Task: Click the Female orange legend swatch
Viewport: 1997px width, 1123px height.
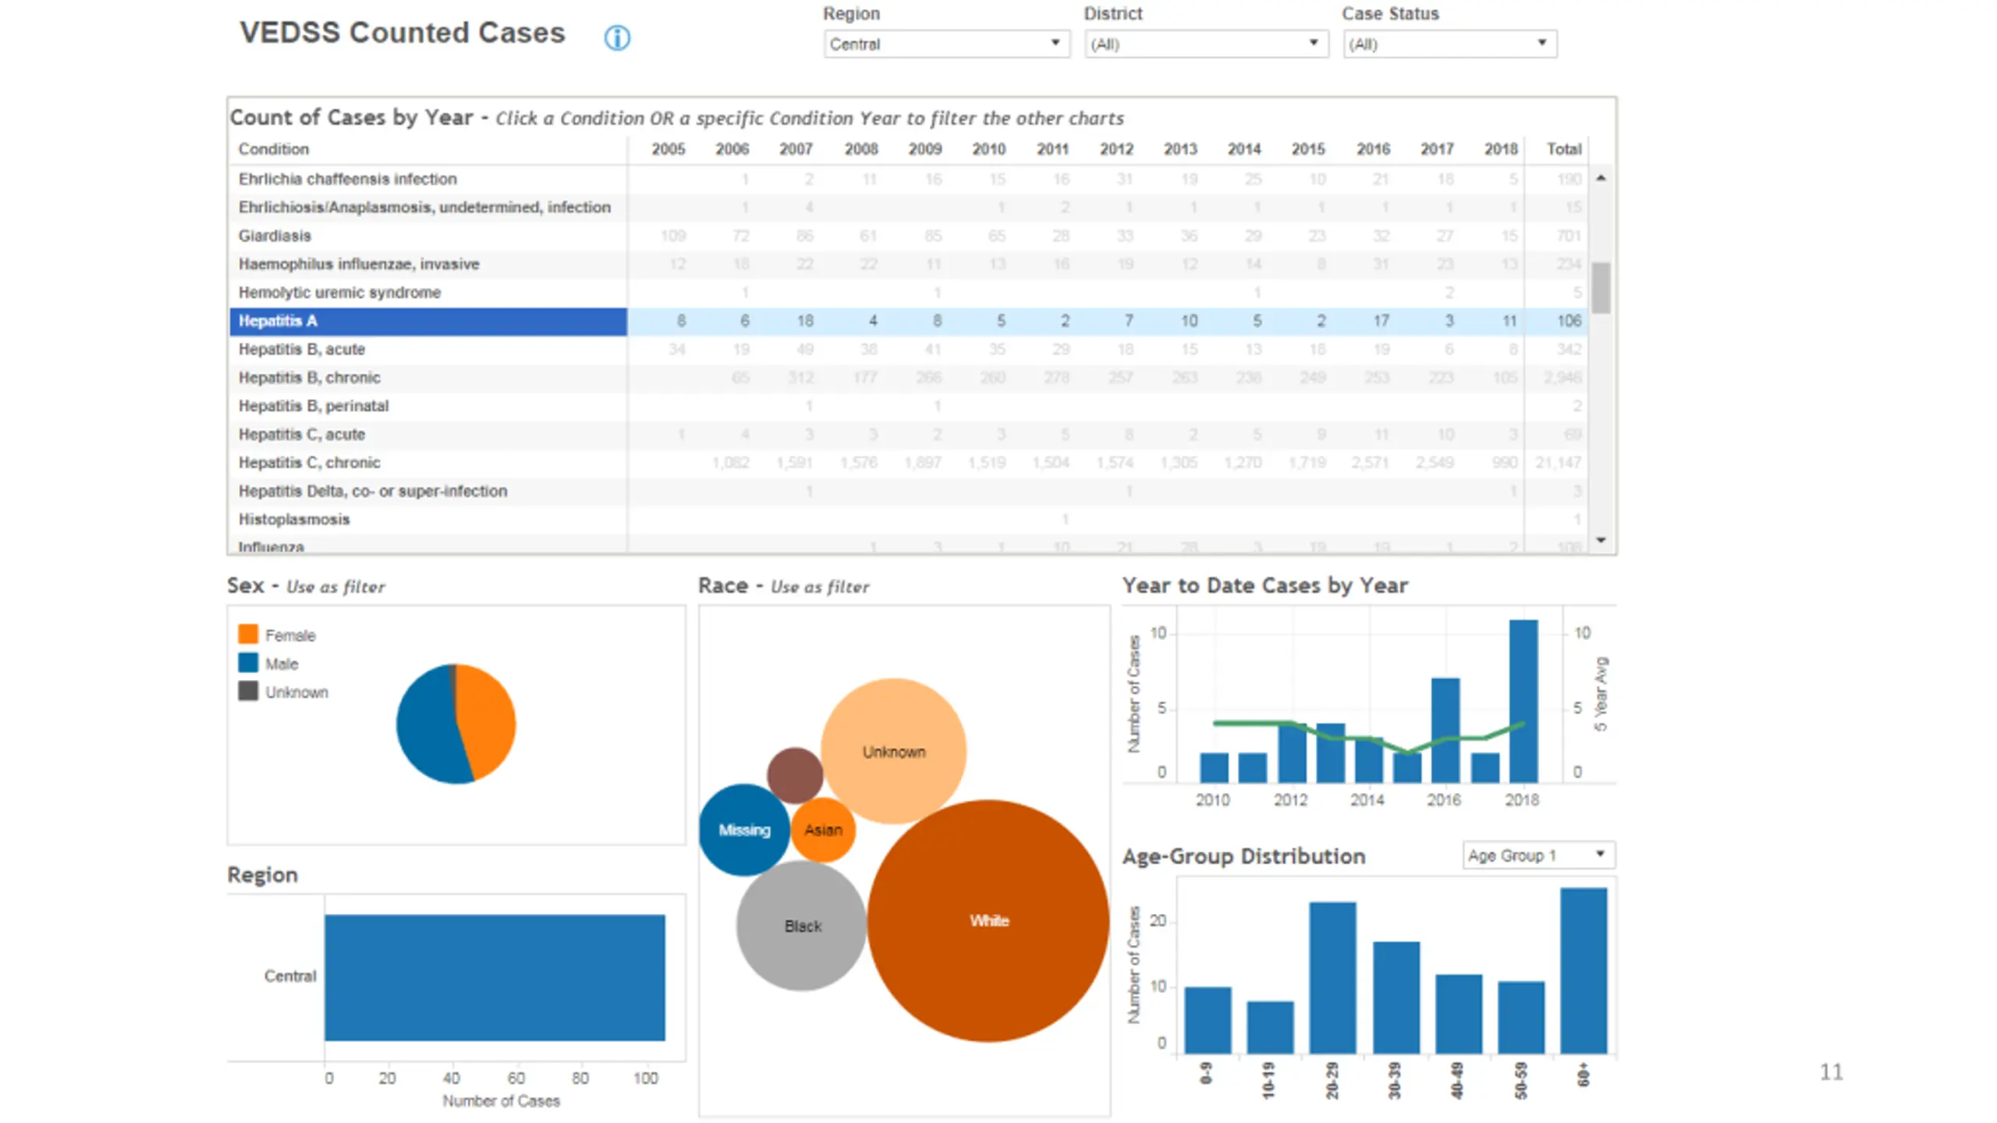Action: click(248, 634)
